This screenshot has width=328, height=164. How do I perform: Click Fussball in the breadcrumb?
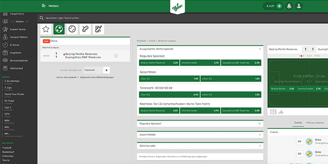point(141,41)
